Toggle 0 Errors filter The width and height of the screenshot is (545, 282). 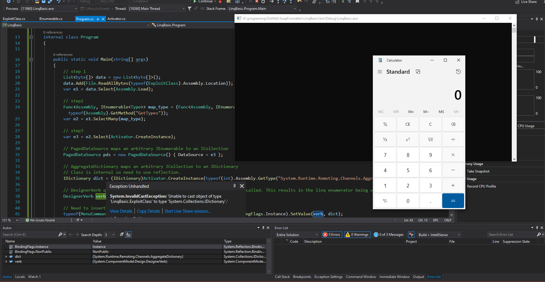coord(332,235)
